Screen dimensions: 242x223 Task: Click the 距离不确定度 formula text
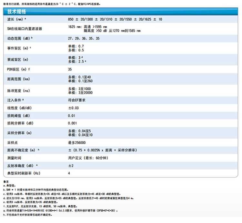click(103, 150)
